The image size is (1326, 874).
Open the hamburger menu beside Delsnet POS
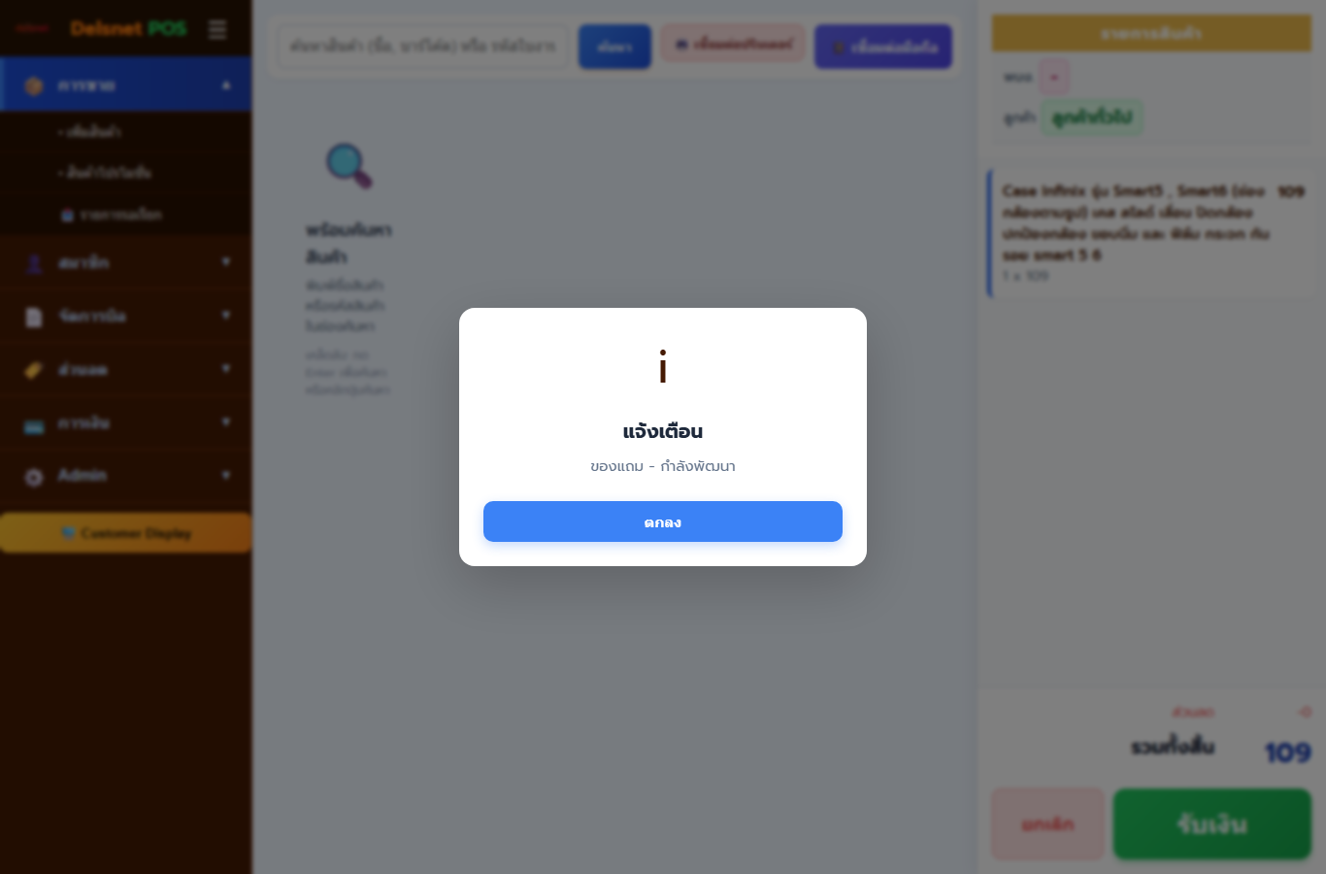pyautogui.click(x=217, y=29)
